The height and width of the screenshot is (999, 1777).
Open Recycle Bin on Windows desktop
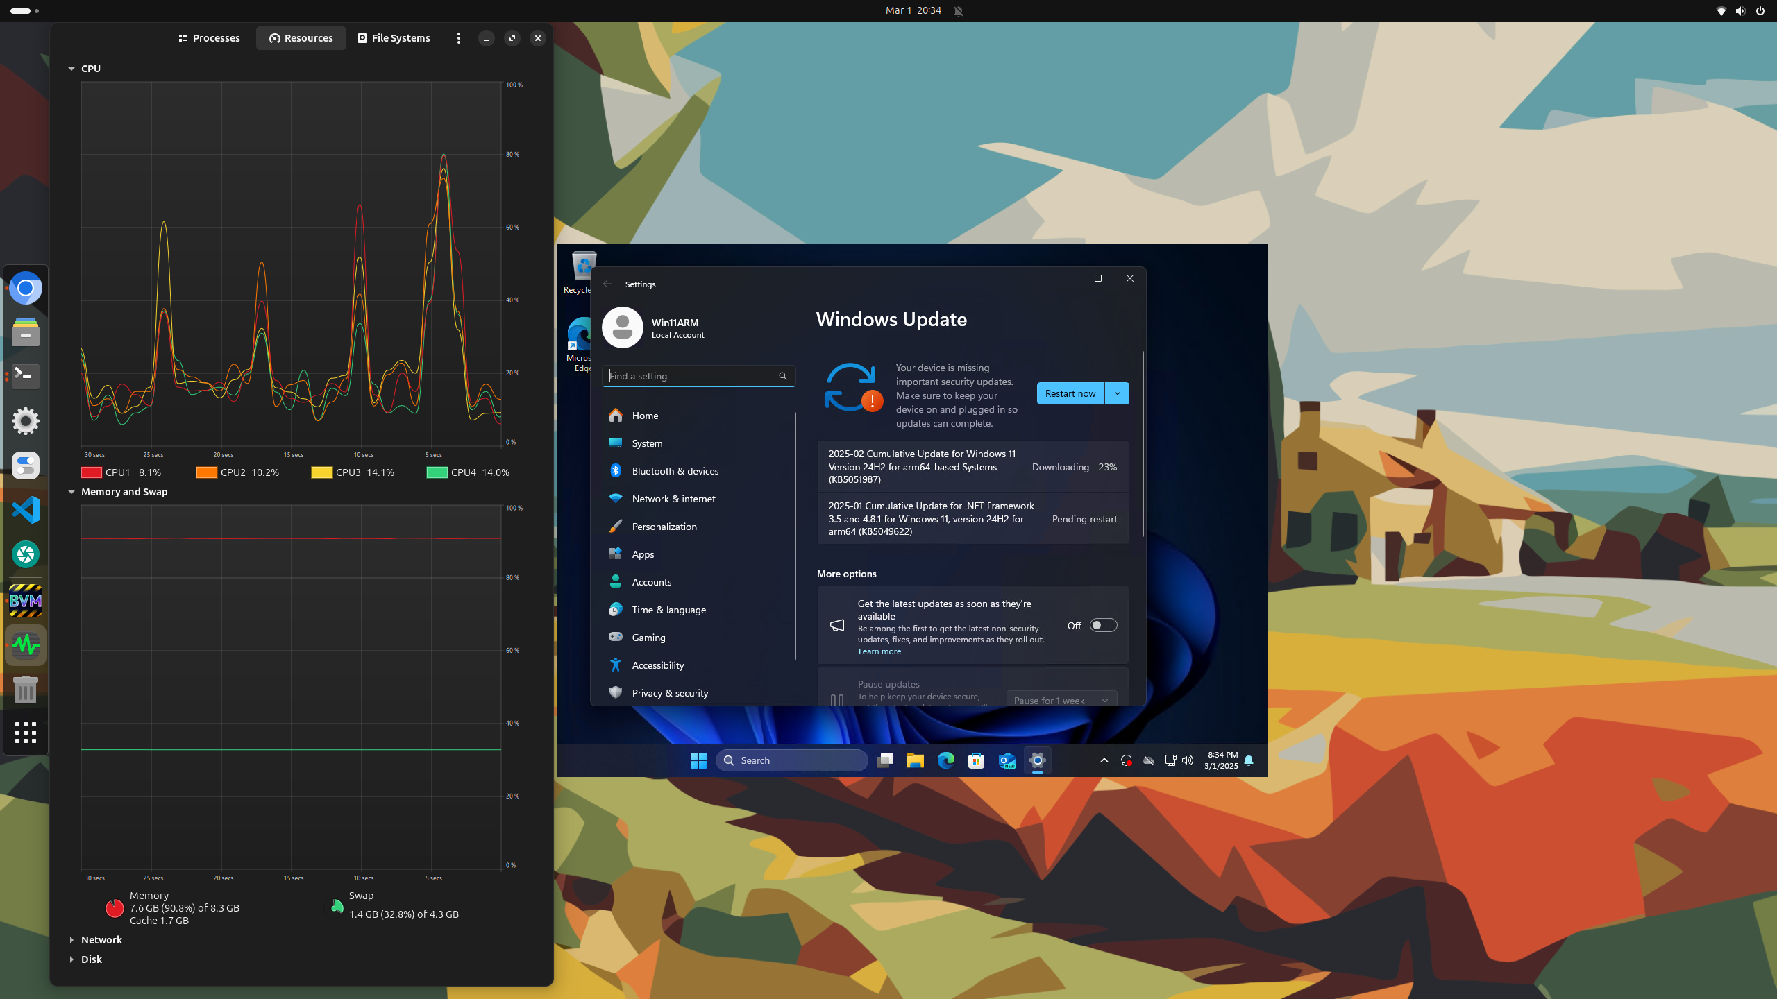[582, 273]
